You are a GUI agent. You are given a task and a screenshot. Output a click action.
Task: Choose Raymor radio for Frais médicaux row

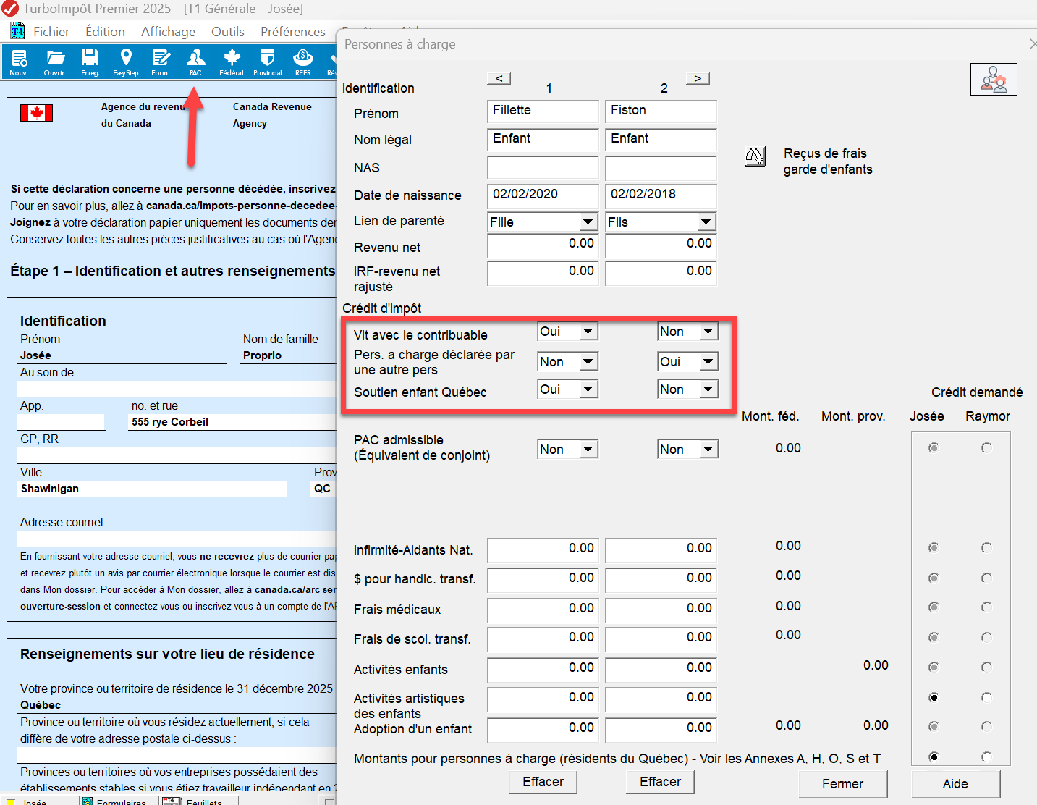[x=986, y=607]
